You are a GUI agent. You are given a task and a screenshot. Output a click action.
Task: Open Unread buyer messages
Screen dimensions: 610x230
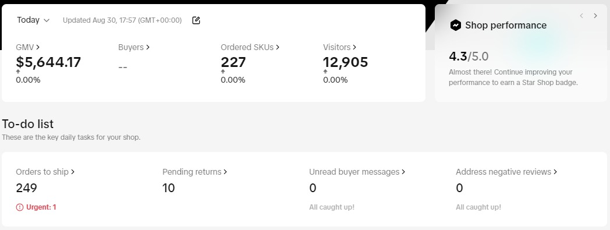(357, 172)
